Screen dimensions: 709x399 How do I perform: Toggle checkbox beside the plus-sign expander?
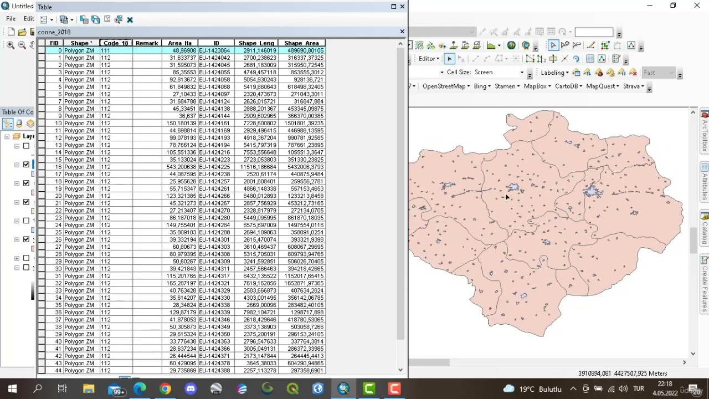[26, 258]
